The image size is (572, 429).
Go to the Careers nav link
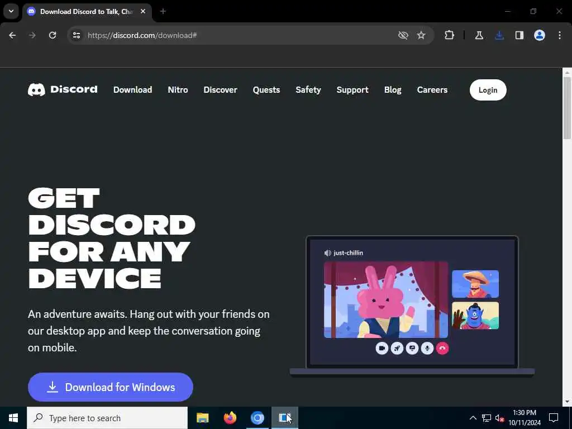432,90
